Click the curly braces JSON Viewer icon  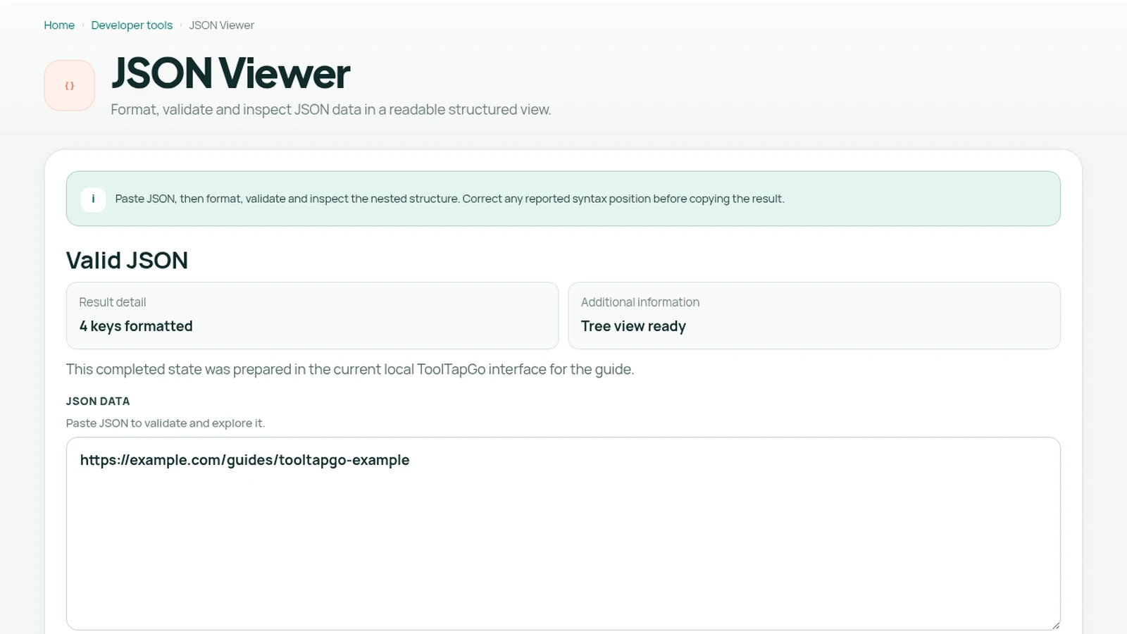point(70,85)
